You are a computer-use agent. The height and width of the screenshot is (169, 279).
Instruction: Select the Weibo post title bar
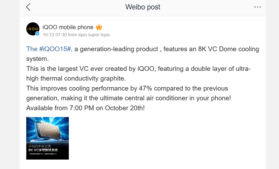(143, 7)
